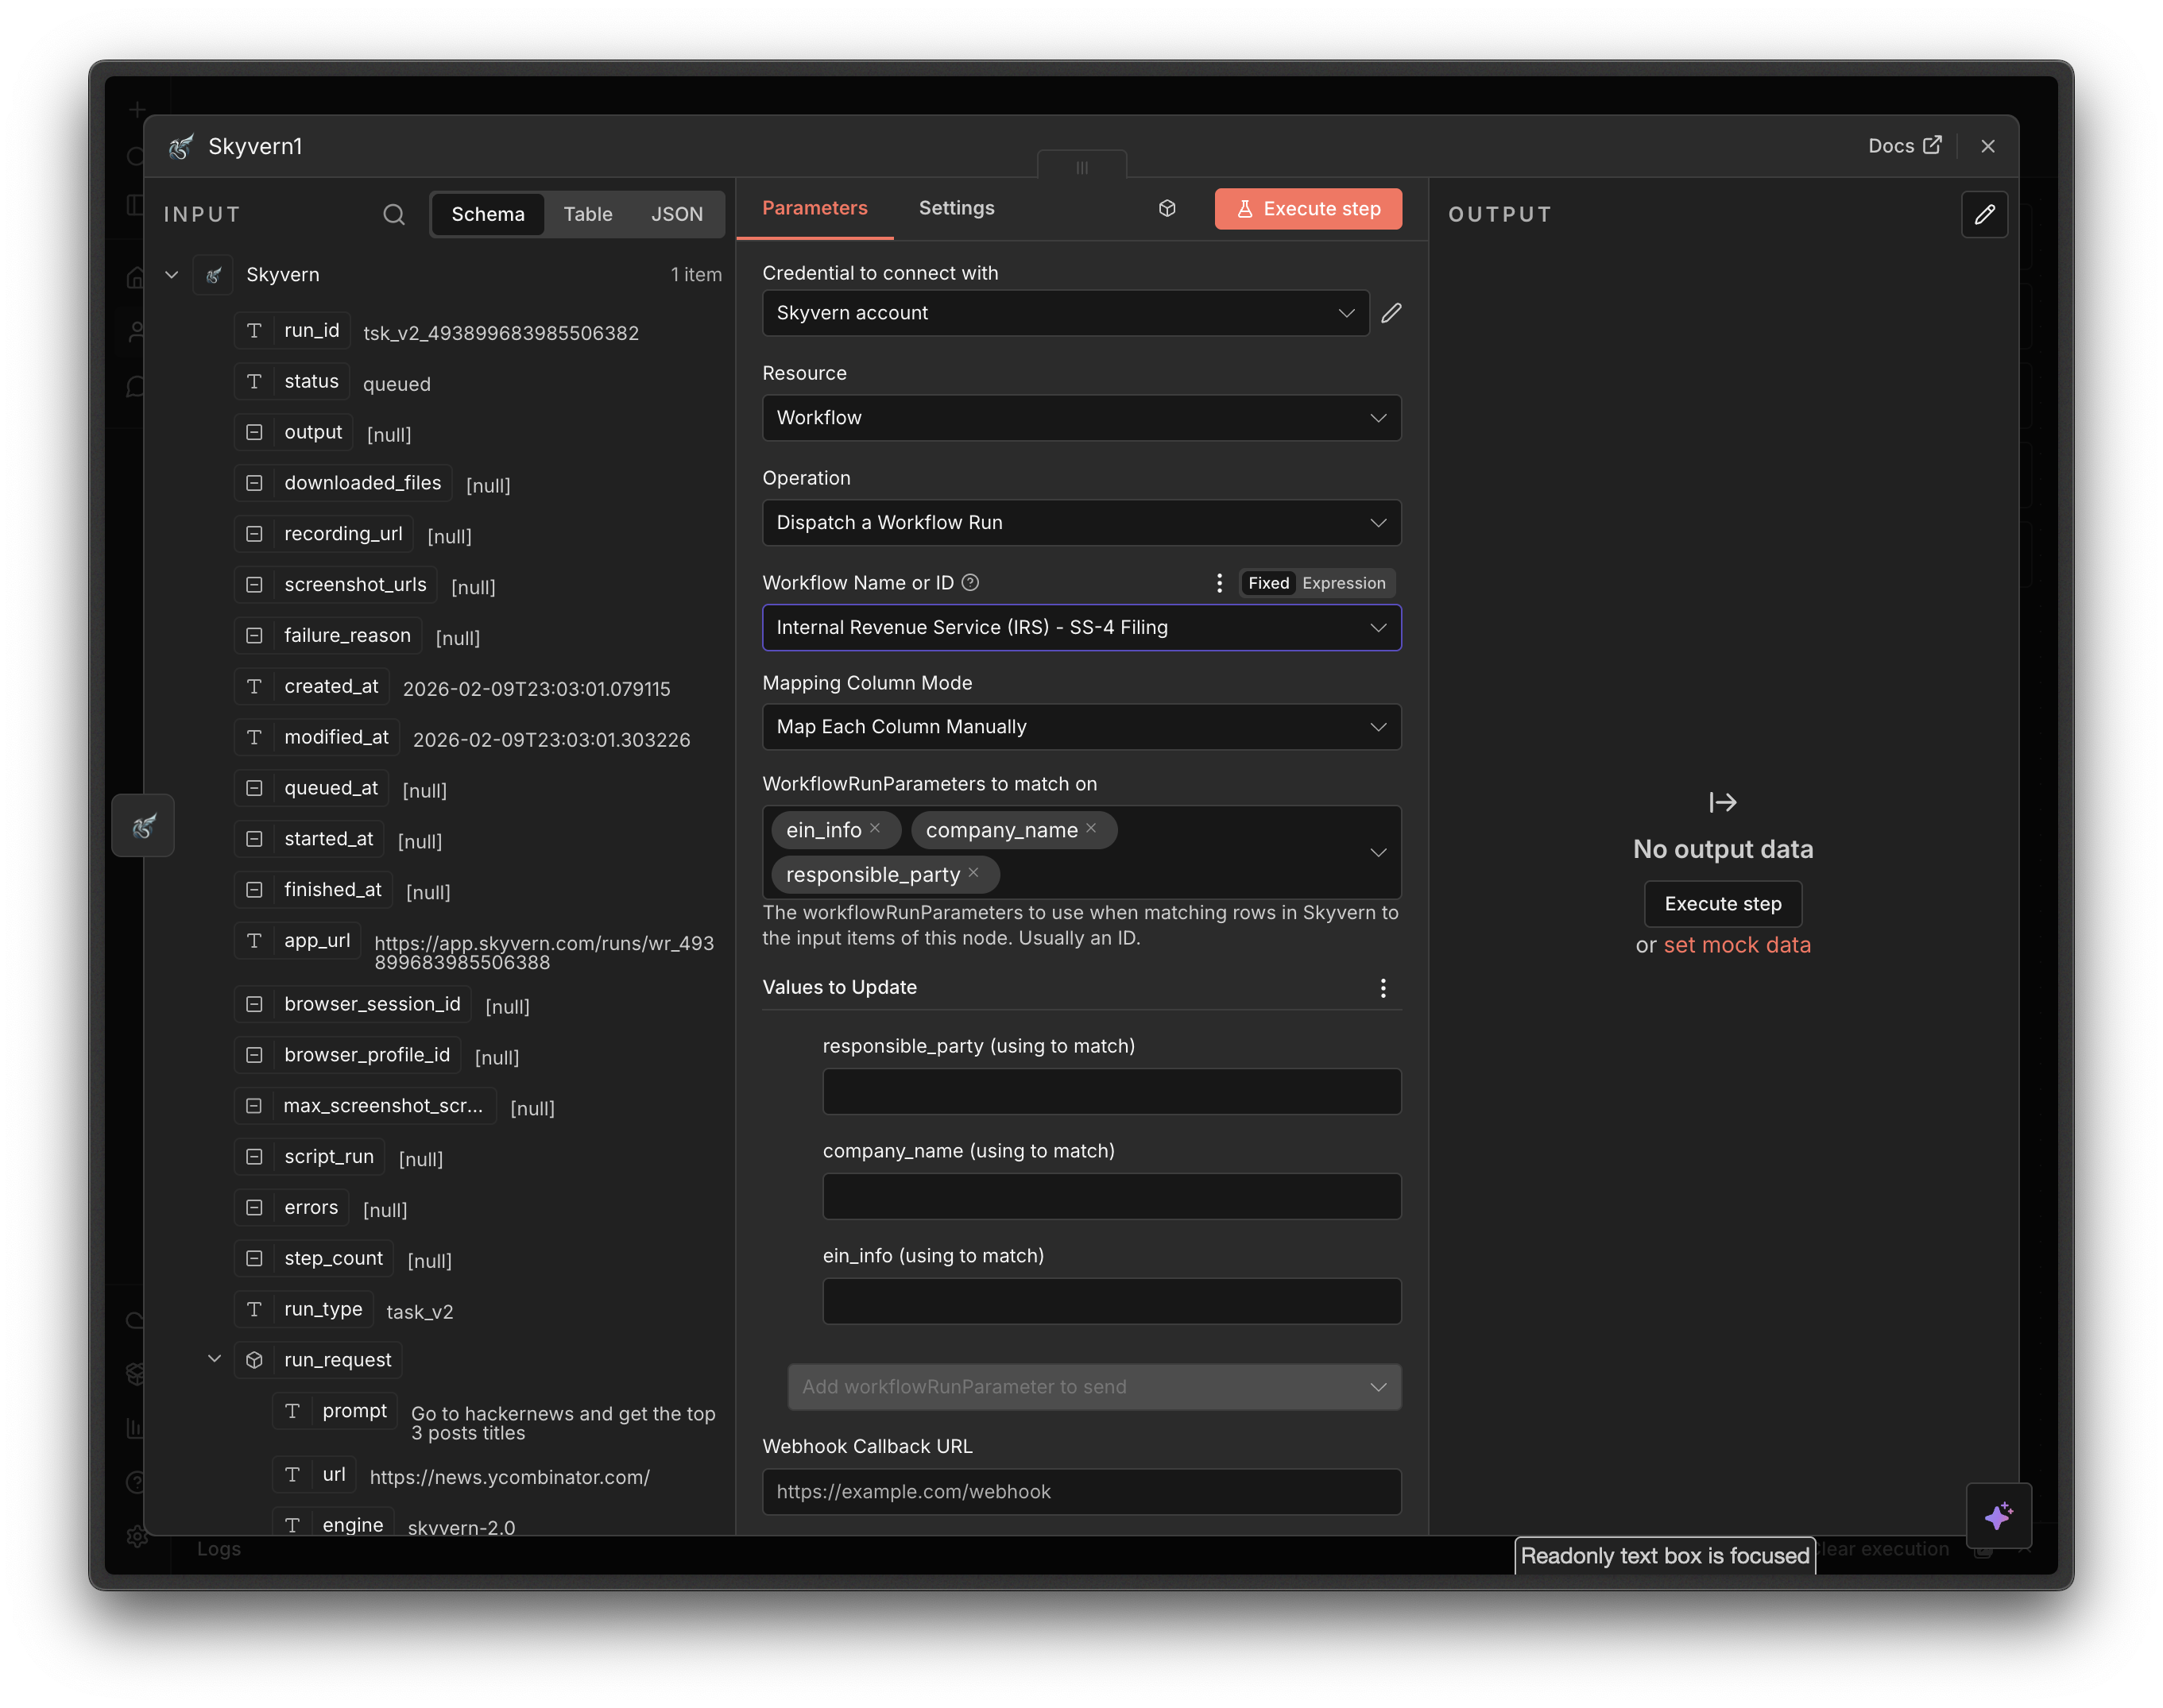Open the Add workflowRunParameter to send dropdown
The image size is (2163, 1708).
pyautogui.click(x=1094, y=1387)
